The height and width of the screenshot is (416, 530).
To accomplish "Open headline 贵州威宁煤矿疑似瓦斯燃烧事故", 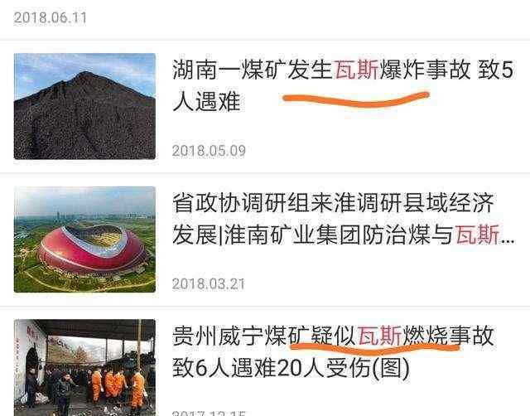I will (333, 336).
